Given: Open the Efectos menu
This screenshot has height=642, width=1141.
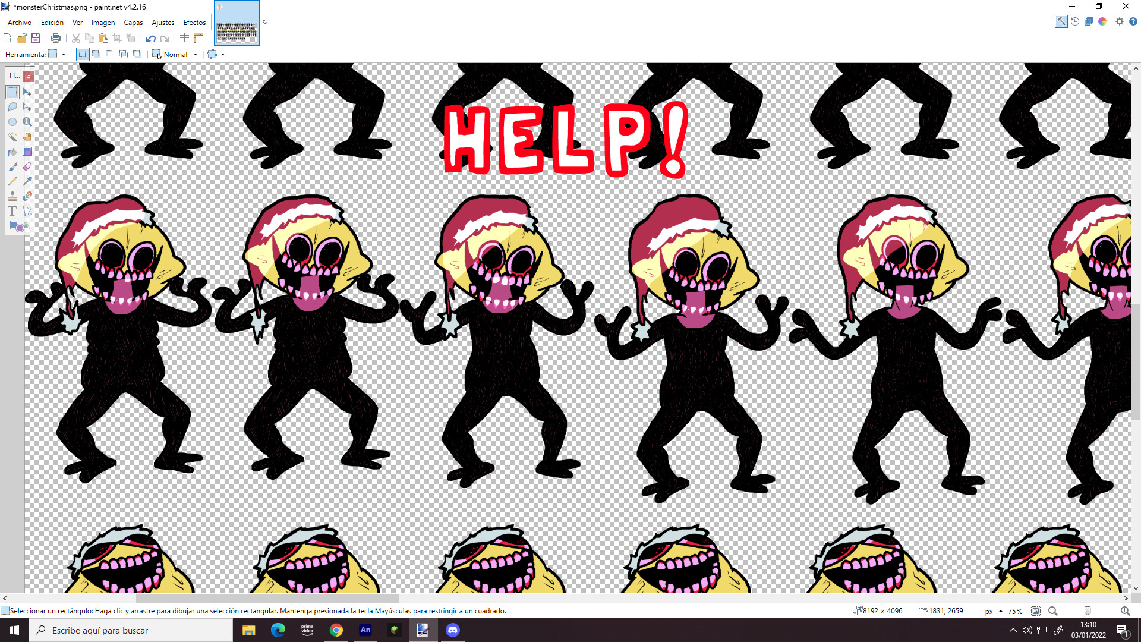Looking at the screenshot, I should click(194, 23).
